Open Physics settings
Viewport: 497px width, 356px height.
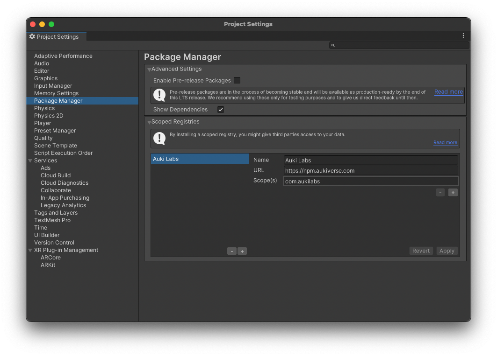[x=44, y=108]
